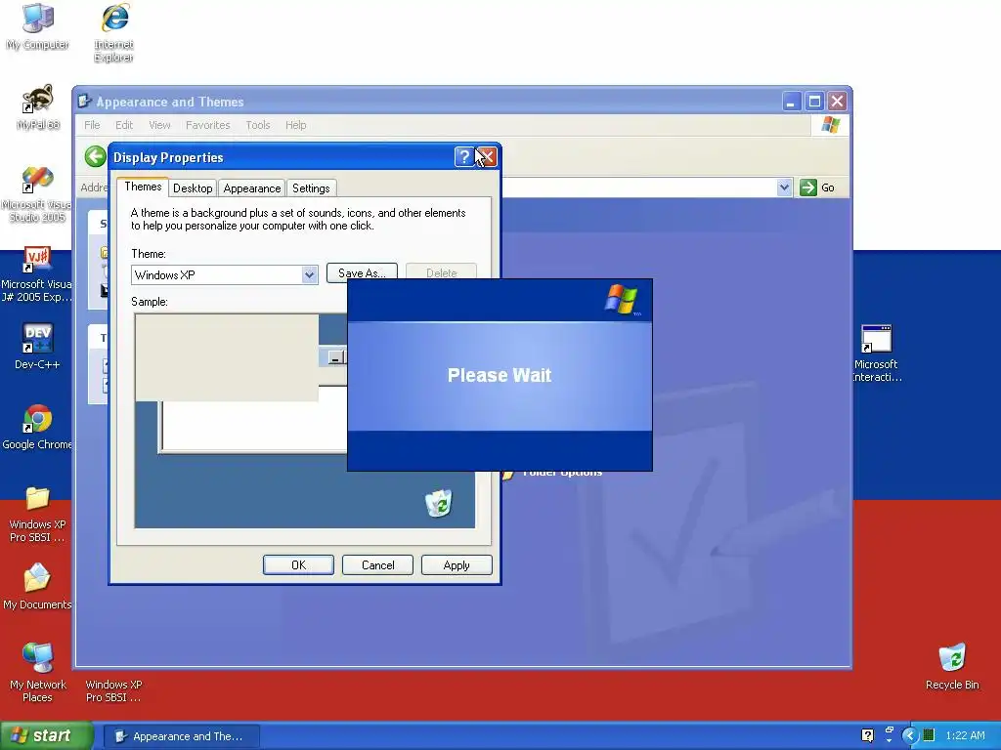1001x750 pixels.
Task: Launch Microsoft Visual J# 2005 Express icon
Action: click(x=36, y=273)
